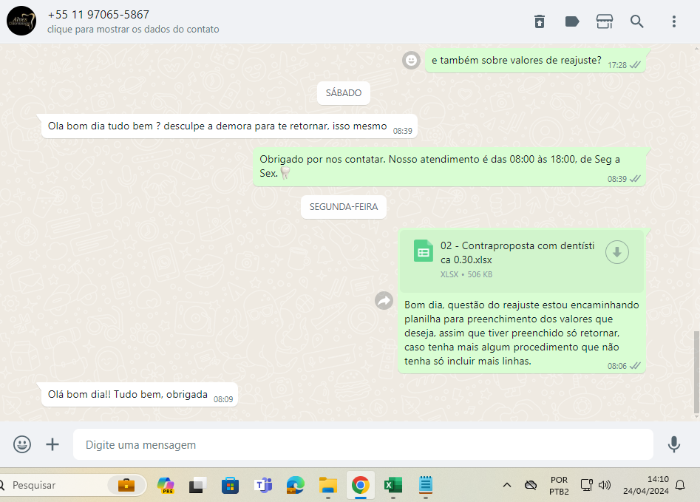Screen dimensions: 700x502
Task: Open the emoji picker beside the message box
Action: (x=22, y=444)
